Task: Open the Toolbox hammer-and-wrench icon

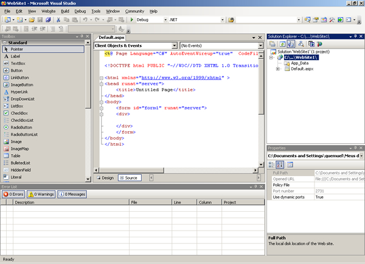Action: [x=332, y=20]
